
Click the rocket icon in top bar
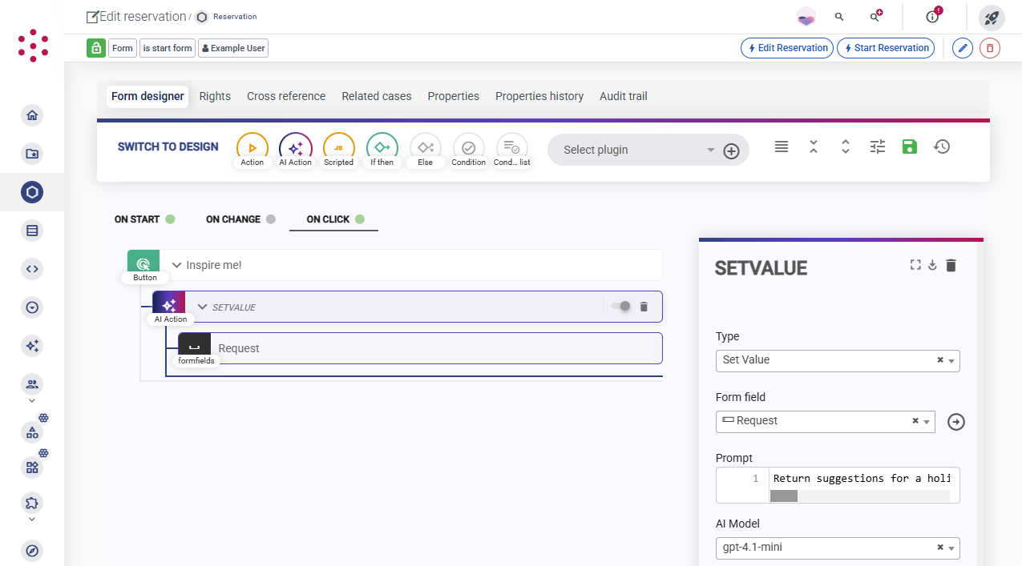click(992, 17)
